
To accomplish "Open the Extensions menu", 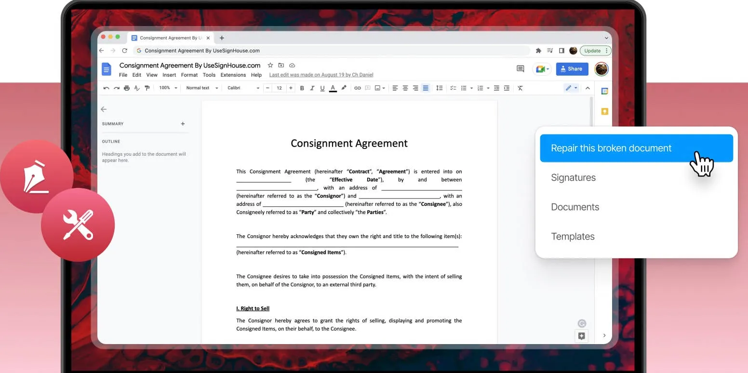I will point(233,75).
